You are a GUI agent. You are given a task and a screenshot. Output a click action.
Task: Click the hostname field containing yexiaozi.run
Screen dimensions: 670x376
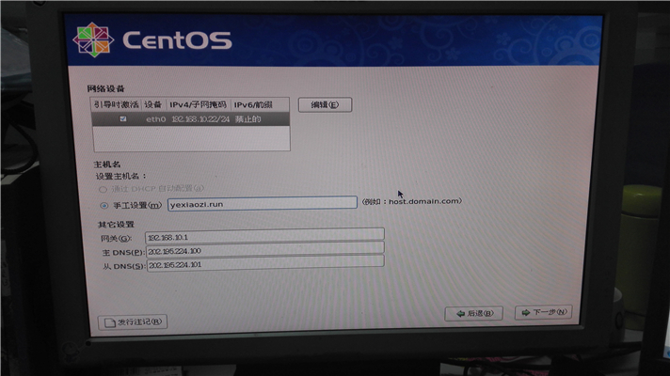(262, 203)
